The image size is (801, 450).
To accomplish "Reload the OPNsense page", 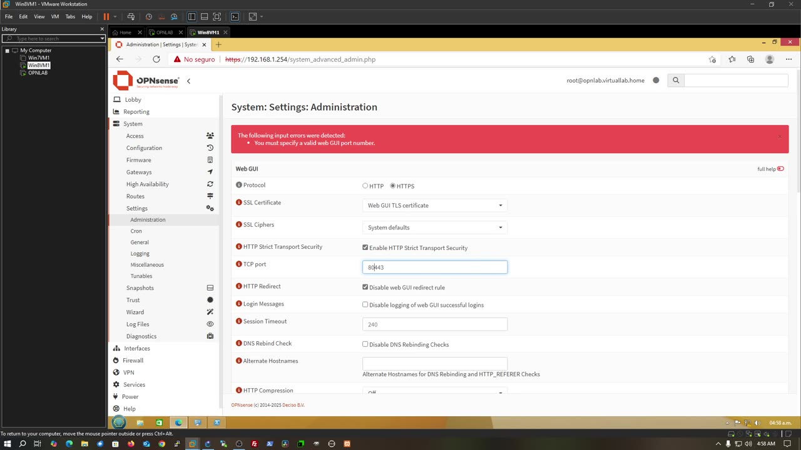I will click(x=156, y=59).
